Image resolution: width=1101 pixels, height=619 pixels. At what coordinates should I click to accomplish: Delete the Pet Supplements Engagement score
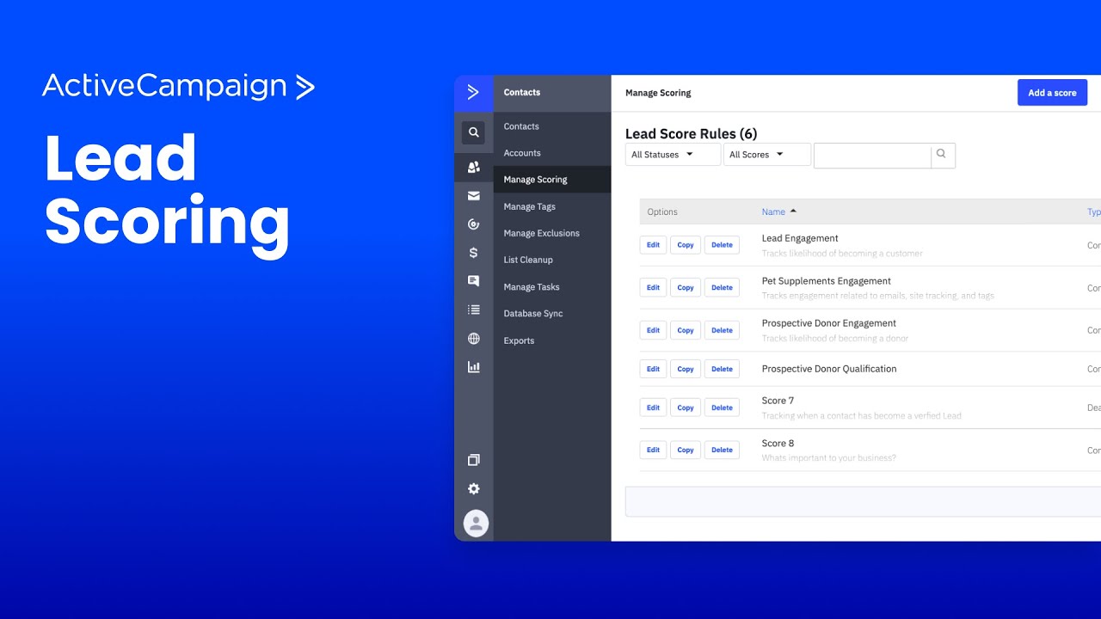point(722,287)
